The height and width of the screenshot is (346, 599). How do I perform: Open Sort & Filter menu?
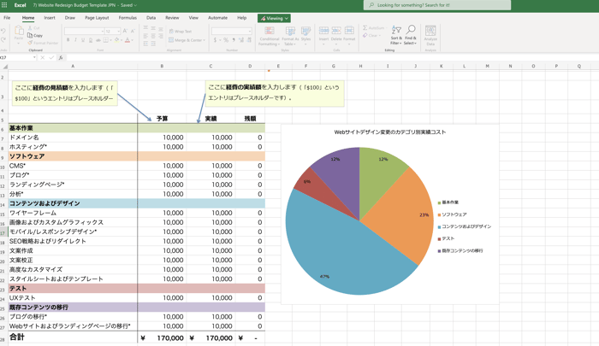[396, 35]
